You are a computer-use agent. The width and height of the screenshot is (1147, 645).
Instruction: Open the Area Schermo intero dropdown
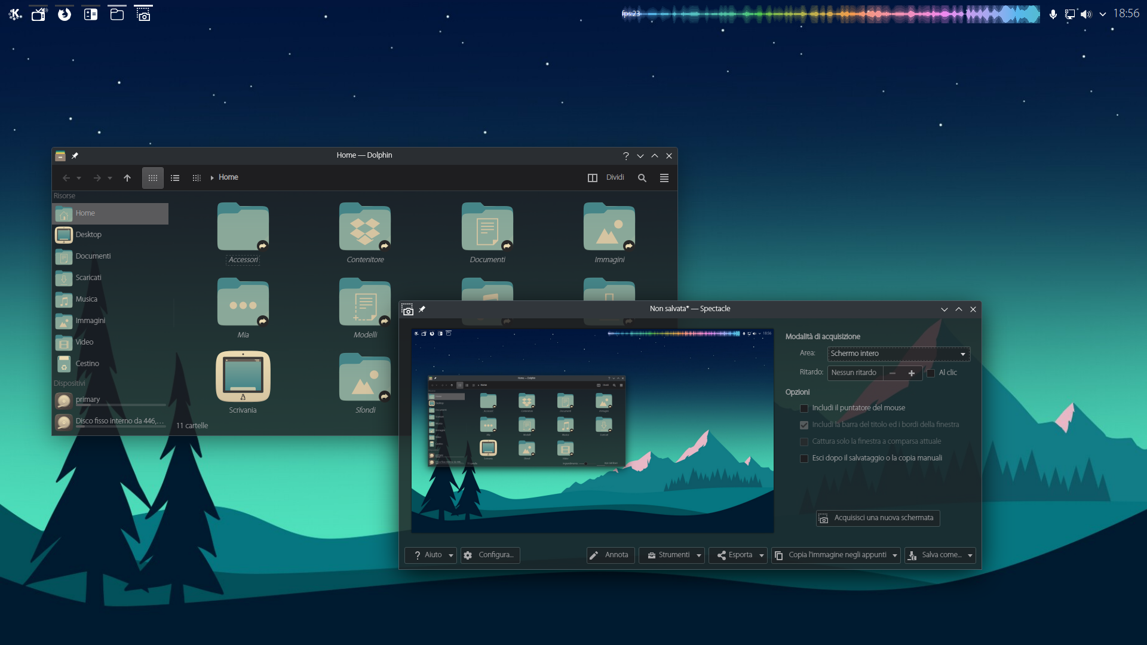tap(898, 354)
